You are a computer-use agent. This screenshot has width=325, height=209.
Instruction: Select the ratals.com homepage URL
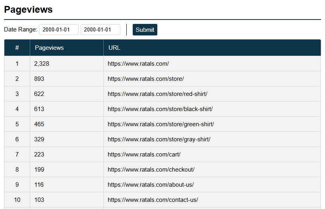(138, 64)
